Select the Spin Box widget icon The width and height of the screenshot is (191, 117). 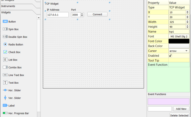coord(5,29)
